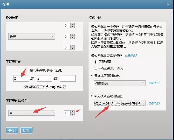174x140 pixels.
Task: Click the empty third string match field
Action: [68, 79]
